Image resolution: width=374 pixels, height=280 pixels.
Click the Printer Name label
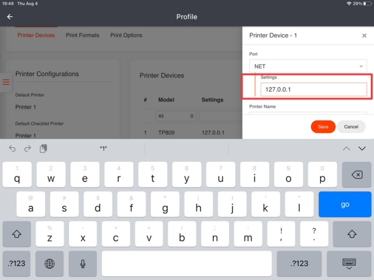click(x=262, y=106)
